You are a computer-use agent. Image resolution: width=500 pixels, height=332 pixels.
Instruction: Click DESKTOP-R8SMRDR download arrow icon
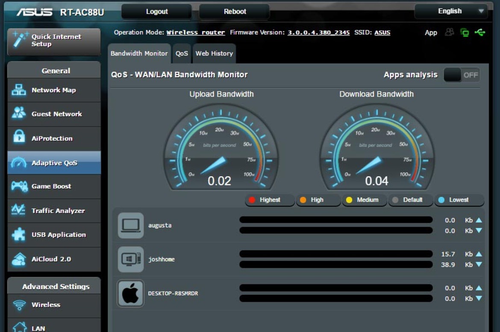click(x=479, y=298)
